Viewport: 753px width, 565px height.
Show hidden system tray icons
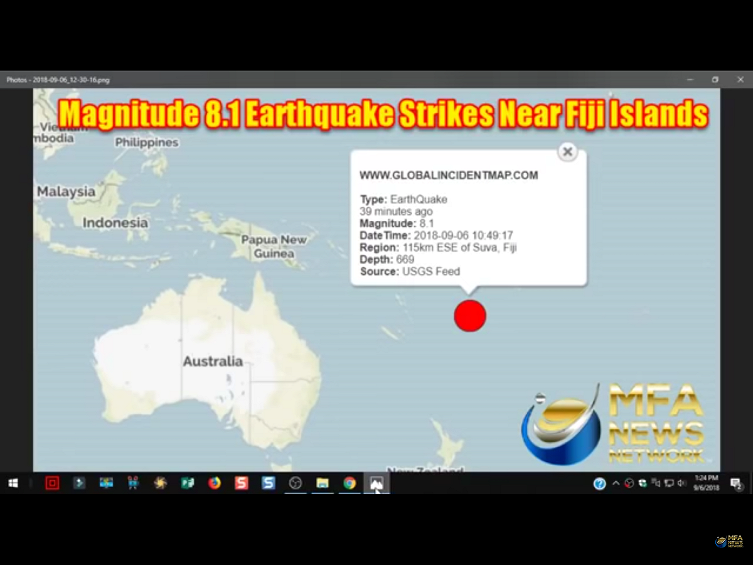616,483
